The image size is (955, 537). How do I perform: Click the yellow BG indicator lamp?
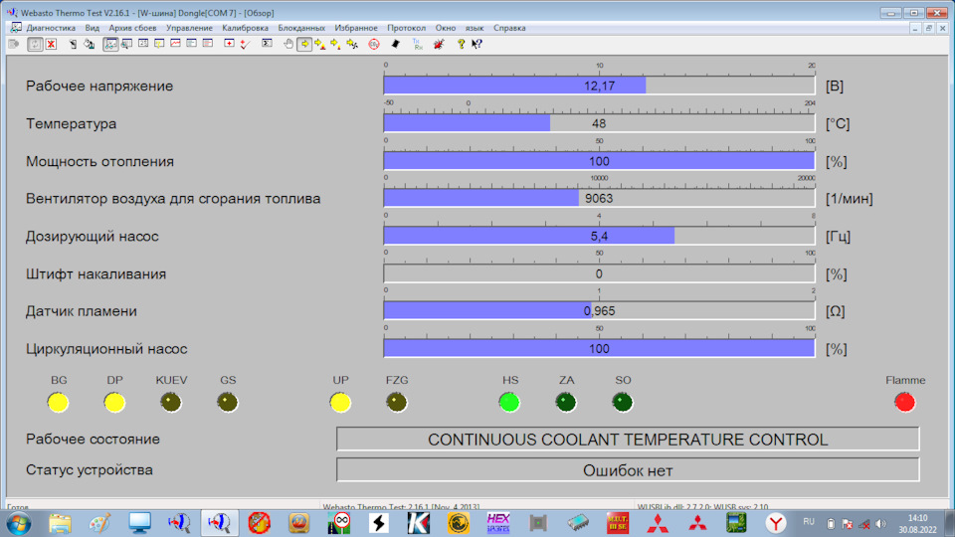58,403
